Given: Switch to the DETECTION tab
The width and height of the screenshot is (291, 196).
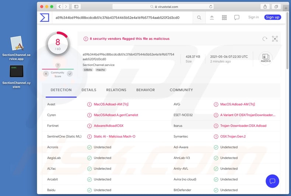Looking at the screenshot, I should tap(61, 90).
